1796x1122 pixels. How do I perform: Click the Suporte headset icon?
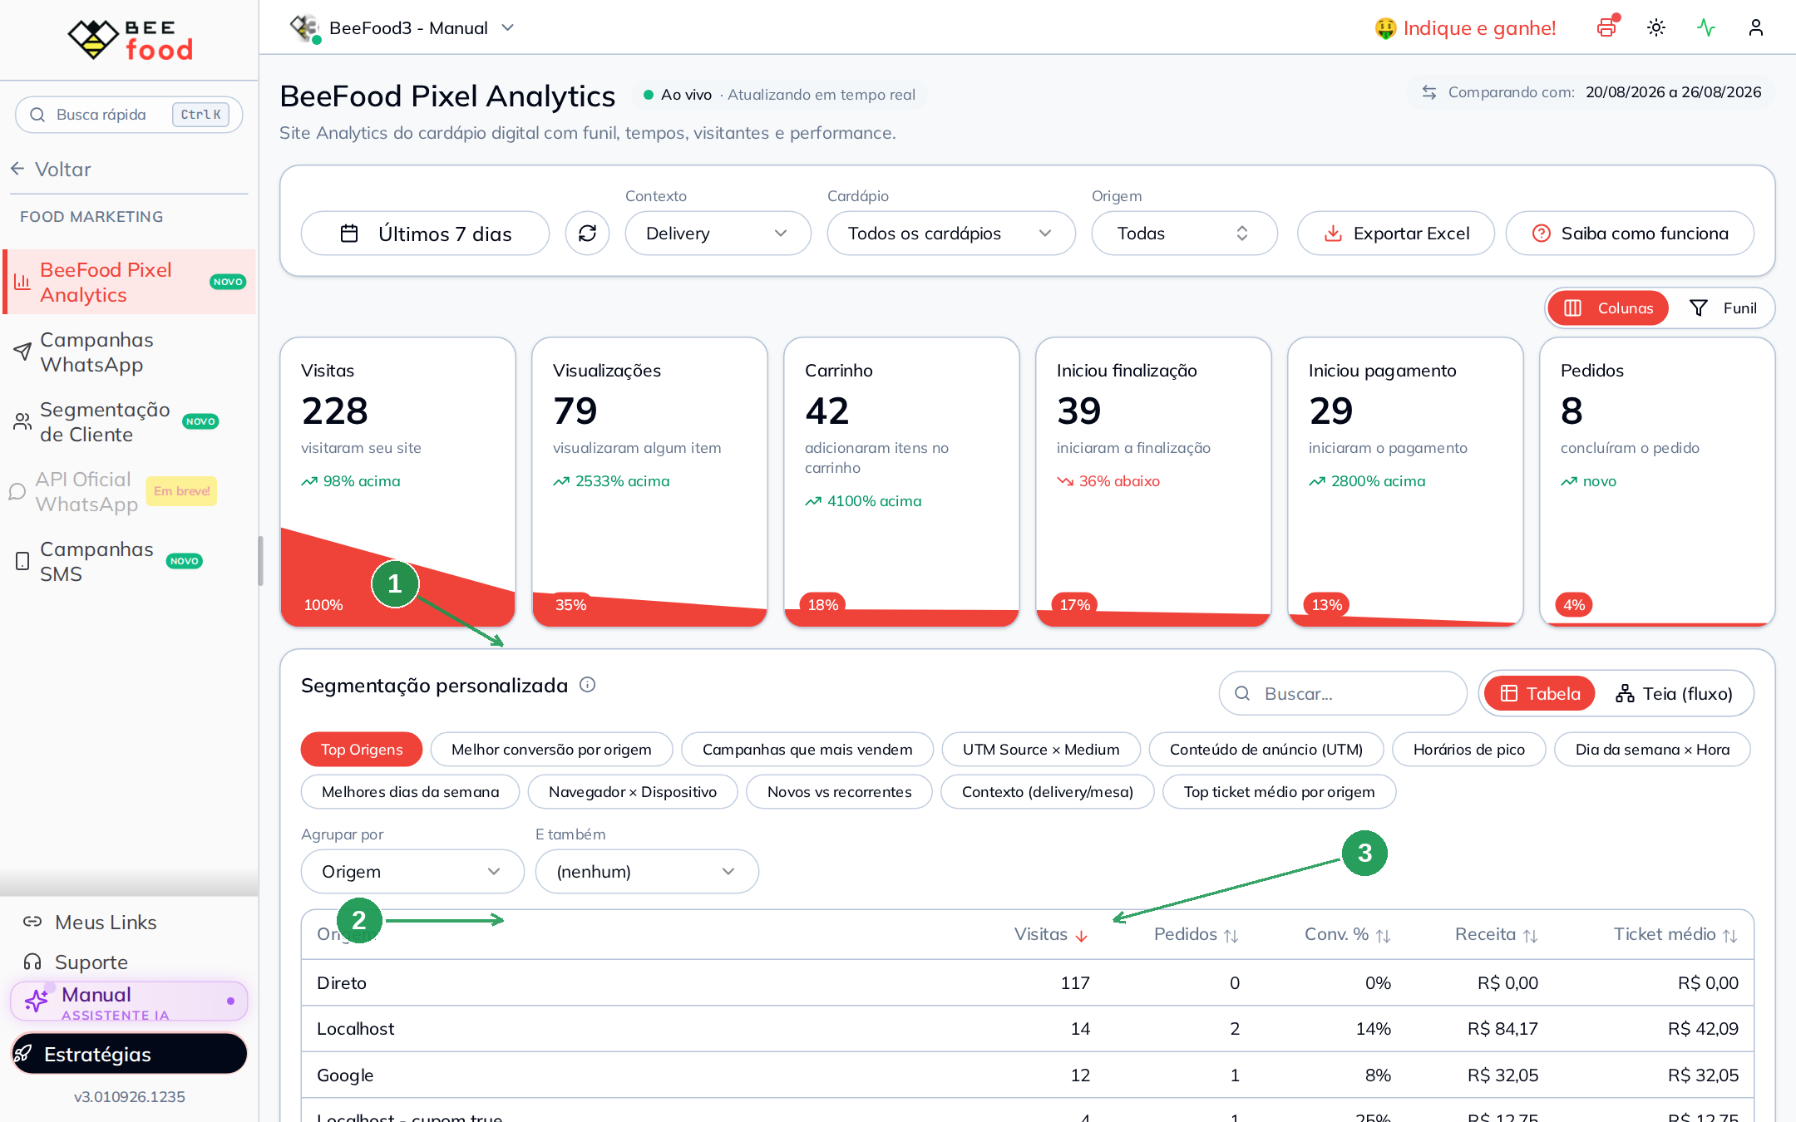[32, 962]
